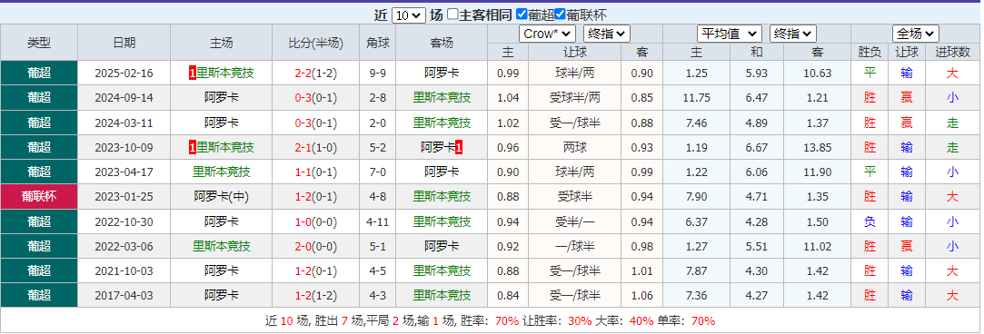The image size is (984, 334).
Task: Open 阿罗卡 away team in 2025-02-16 row
Action: (442, 74)
